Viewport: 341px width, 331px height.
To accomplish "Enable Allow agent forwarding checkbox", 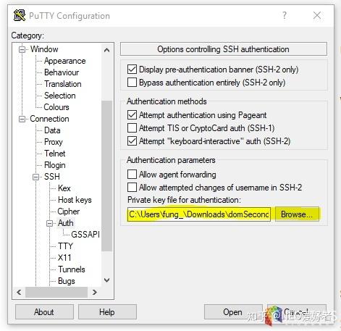I will point(132,174).
